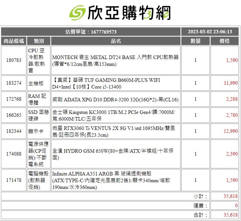241x221 pixels.
Task: Select product code 171478
Action: 14,180
